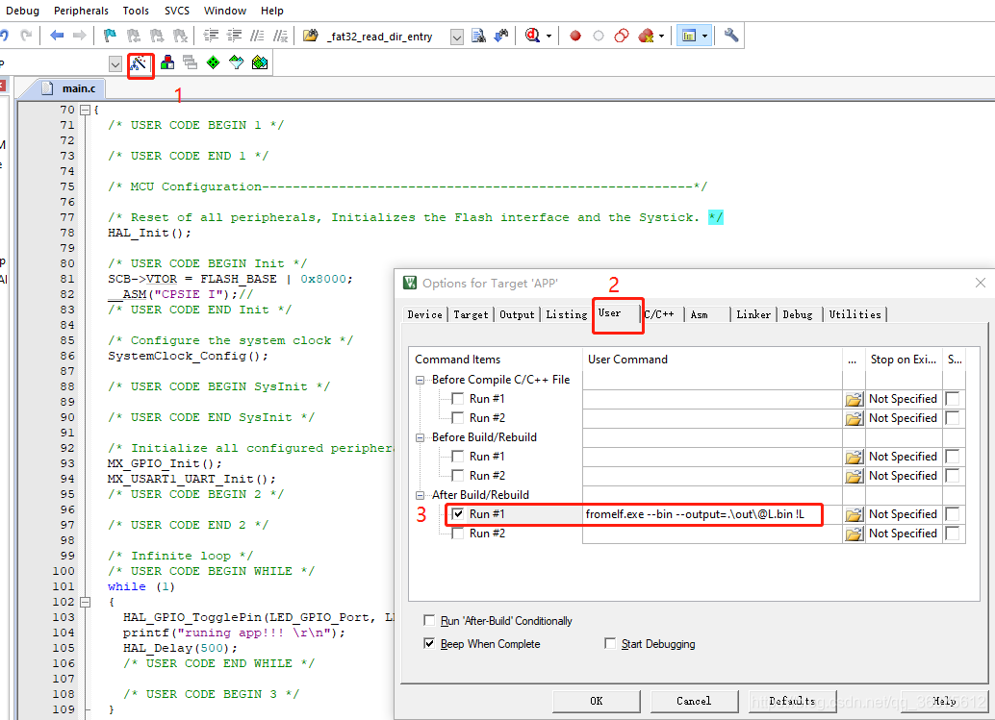Uncheck After Build/Rebuild Run #1 checkbox
This screenshot has width=995, height=720.
click(x=457, y=513)
